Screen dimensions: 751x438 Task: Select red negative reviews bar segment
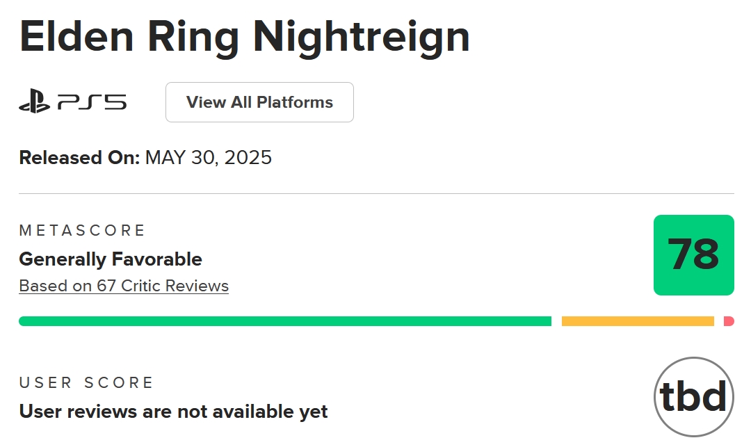(x=729, y=321)
